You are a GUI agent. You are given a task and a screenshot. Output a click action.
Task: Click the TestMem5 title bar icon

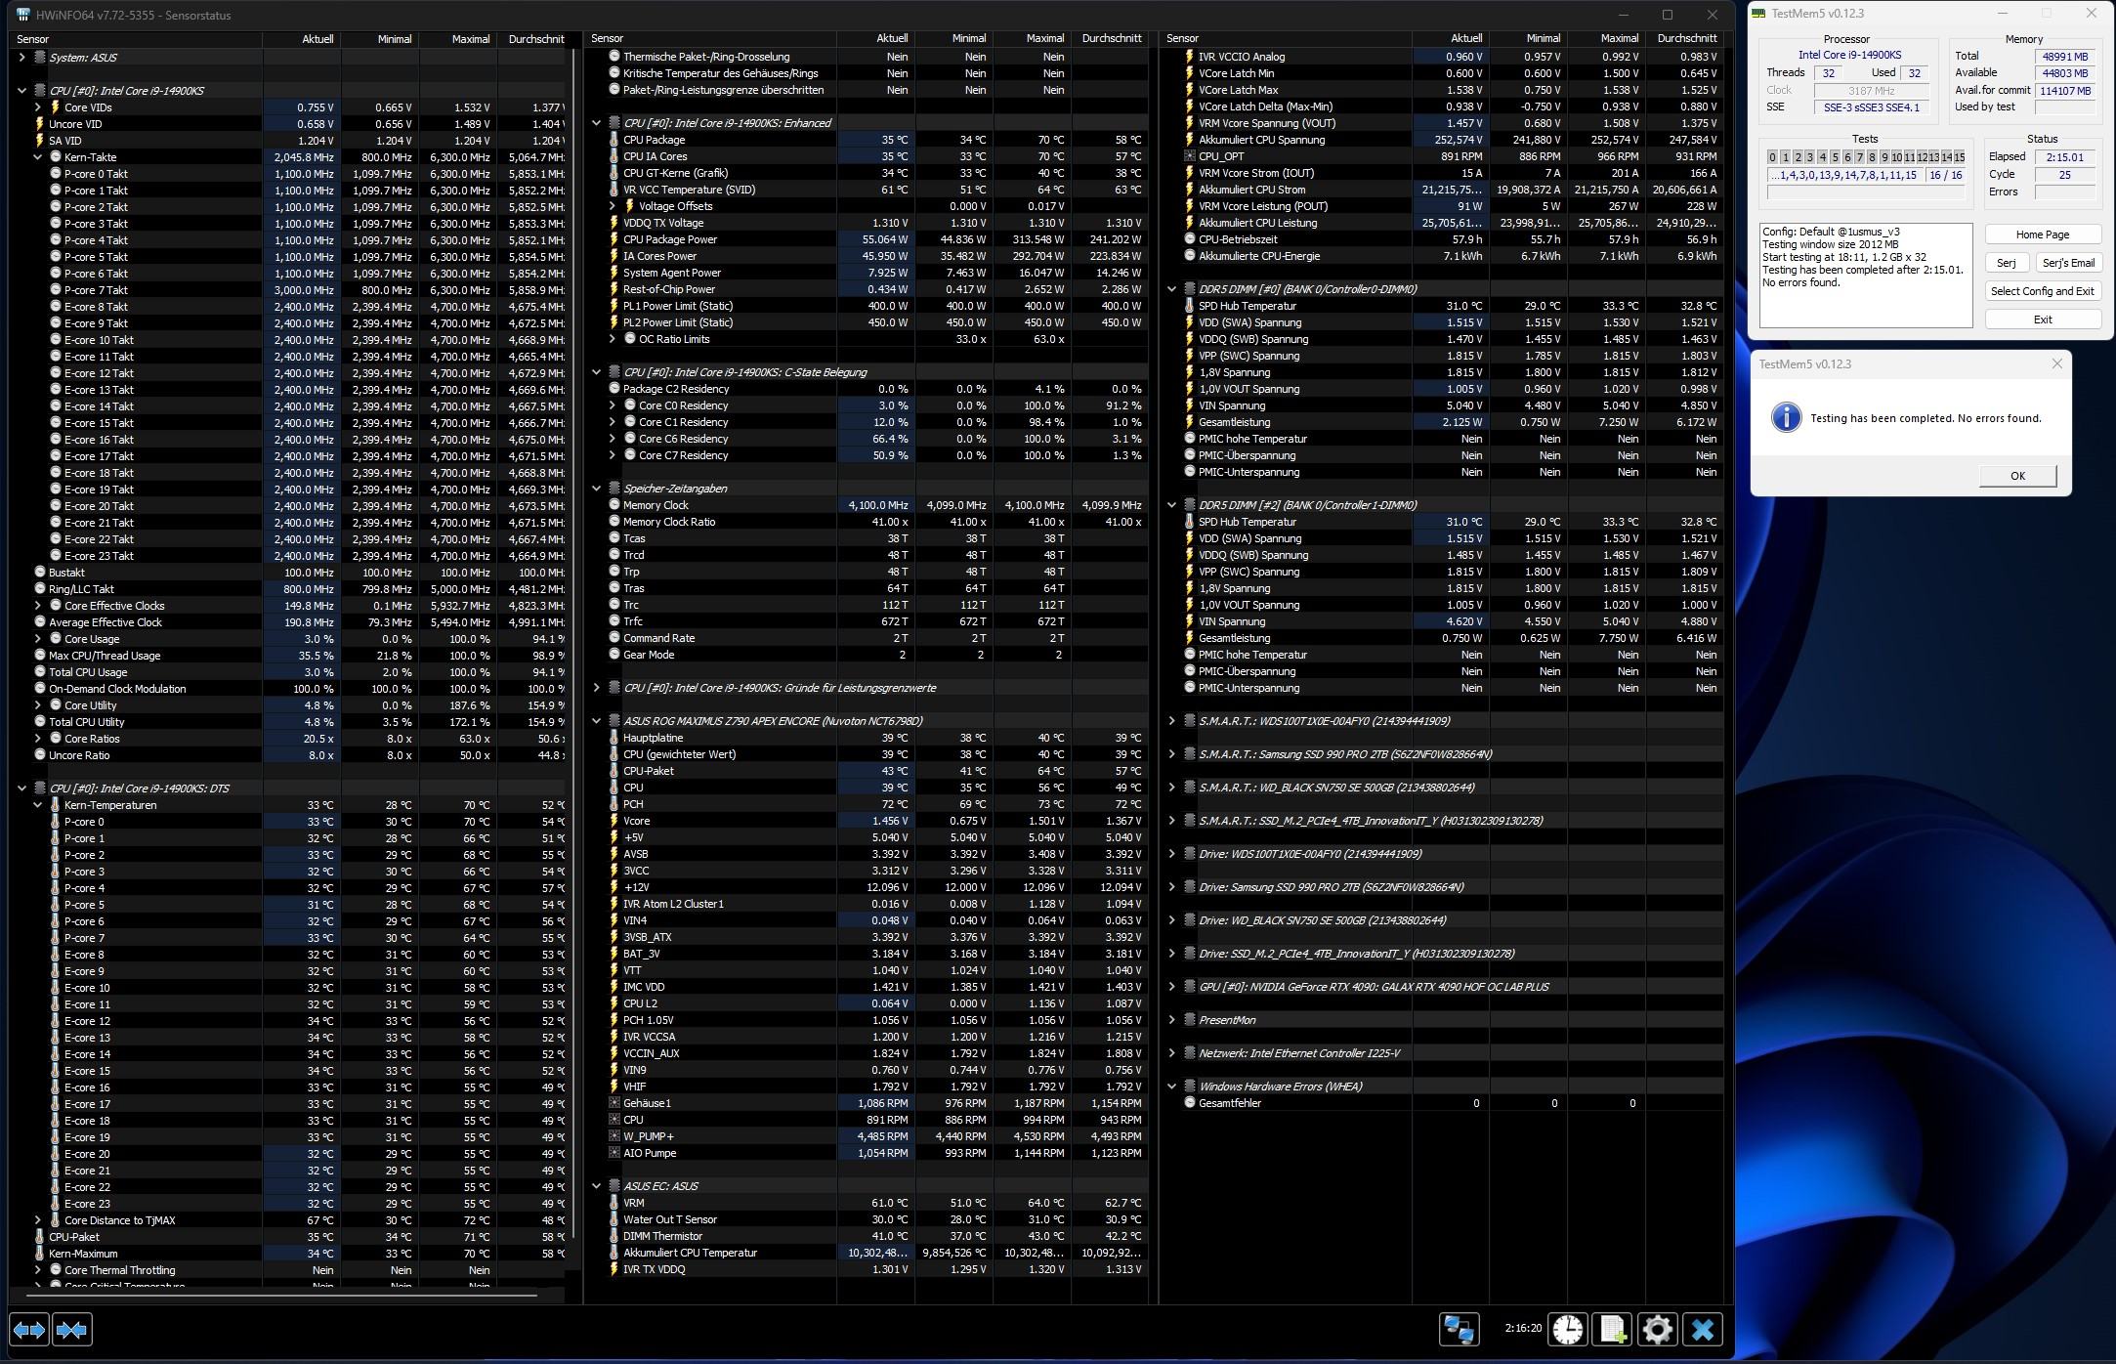(1759, 14)
